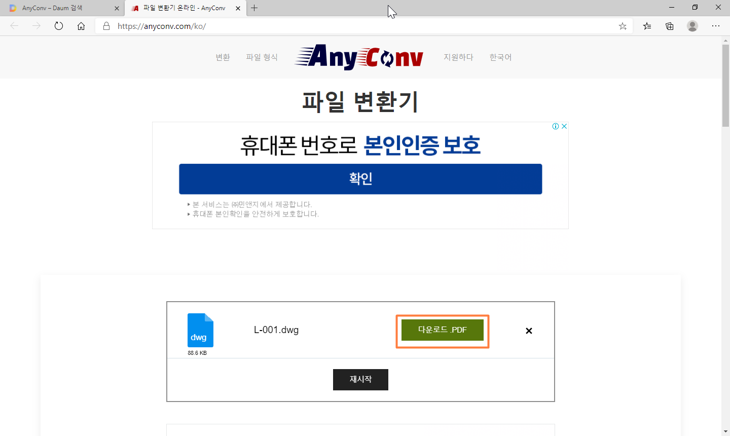Viewport: 730px width, 436px height.
Task: Click the dwg file type icon
Action: tap(200, 330)
